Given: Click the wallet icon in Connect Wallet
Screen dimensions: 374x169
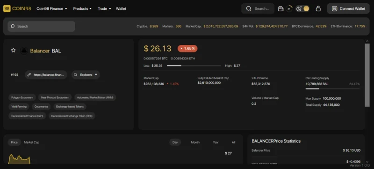Looking at the screenshot, I should pyautogui.click(x=334, y=8).
